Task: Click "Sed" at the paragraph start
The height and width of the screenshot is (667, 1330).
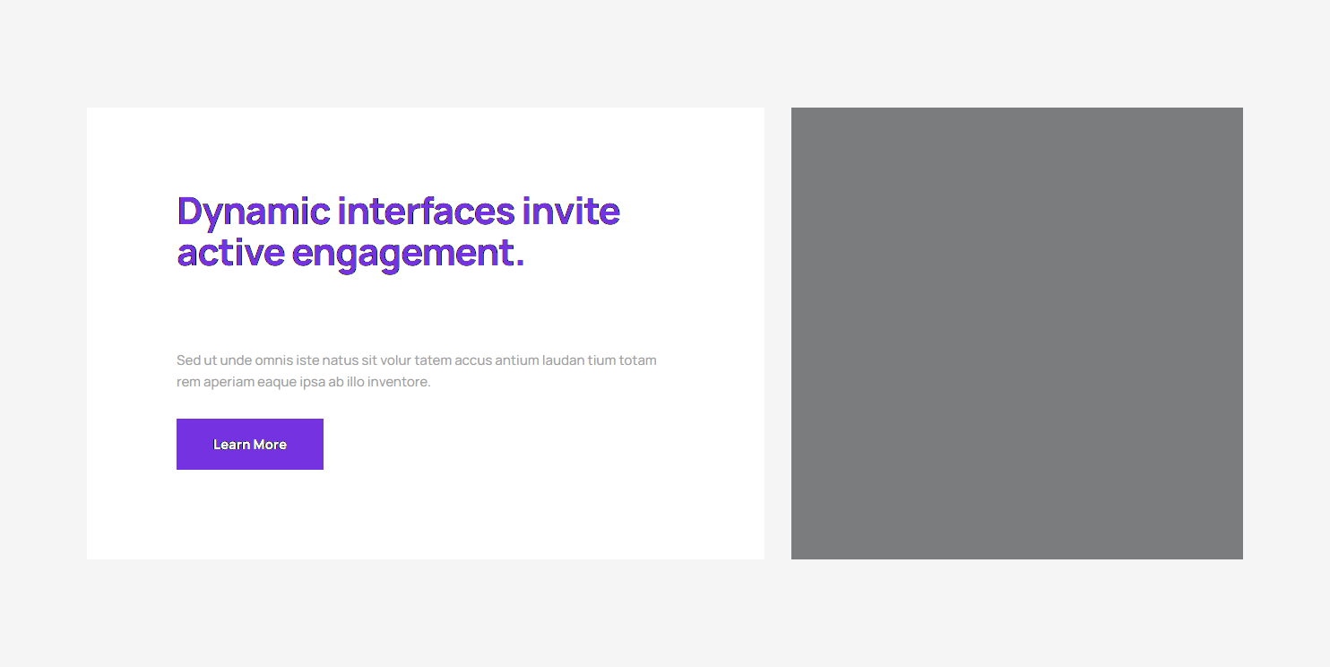Action: point(188,360)
